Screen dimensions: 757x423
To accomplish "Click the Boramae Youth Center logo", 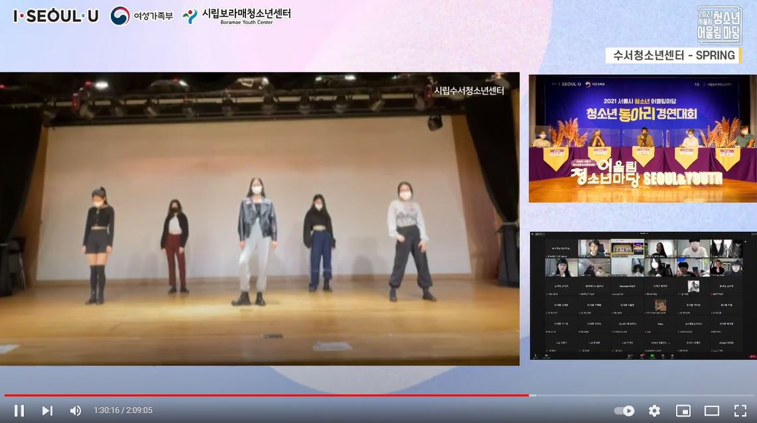I will (237, 16).
